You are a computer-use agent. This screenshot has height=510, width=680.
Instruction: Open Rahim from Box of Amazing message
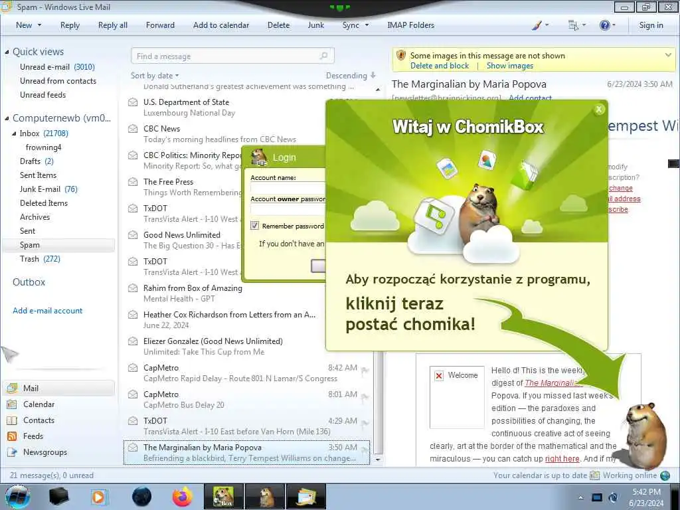(226, 293)
